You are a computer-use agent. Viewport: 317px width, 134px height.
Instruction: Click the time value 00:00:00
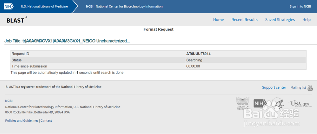tap(193, 66)
